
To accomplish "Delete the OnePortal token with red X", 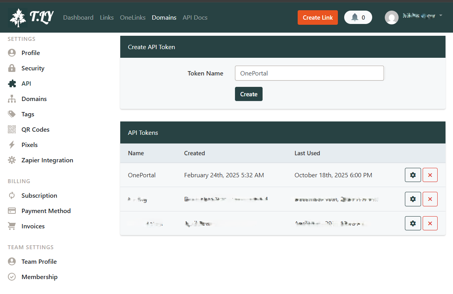I will [x=430, y=175].
